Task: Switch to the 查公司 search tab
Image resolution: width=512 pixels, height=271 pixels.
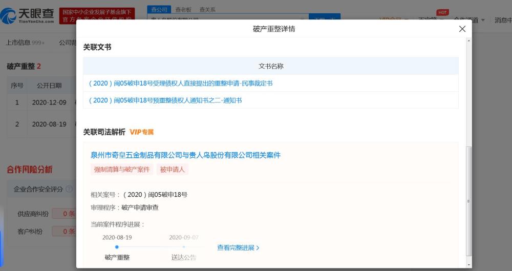Action: 159,10
